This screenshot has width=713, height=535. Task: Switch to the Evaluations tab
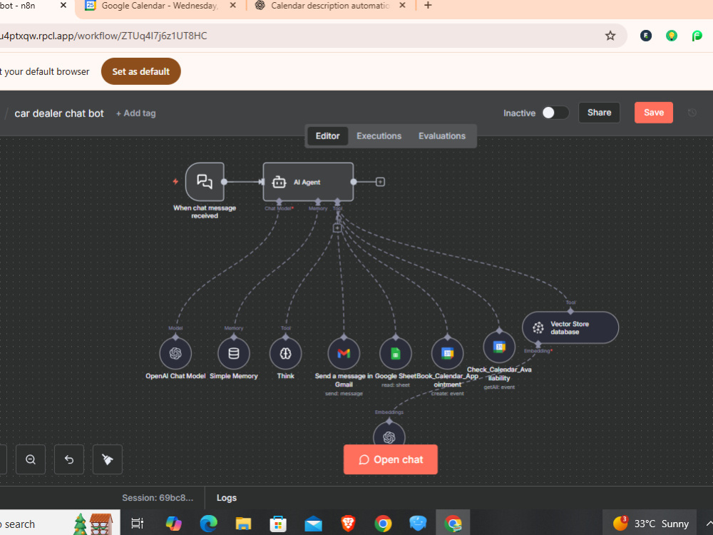coord(442,136)
